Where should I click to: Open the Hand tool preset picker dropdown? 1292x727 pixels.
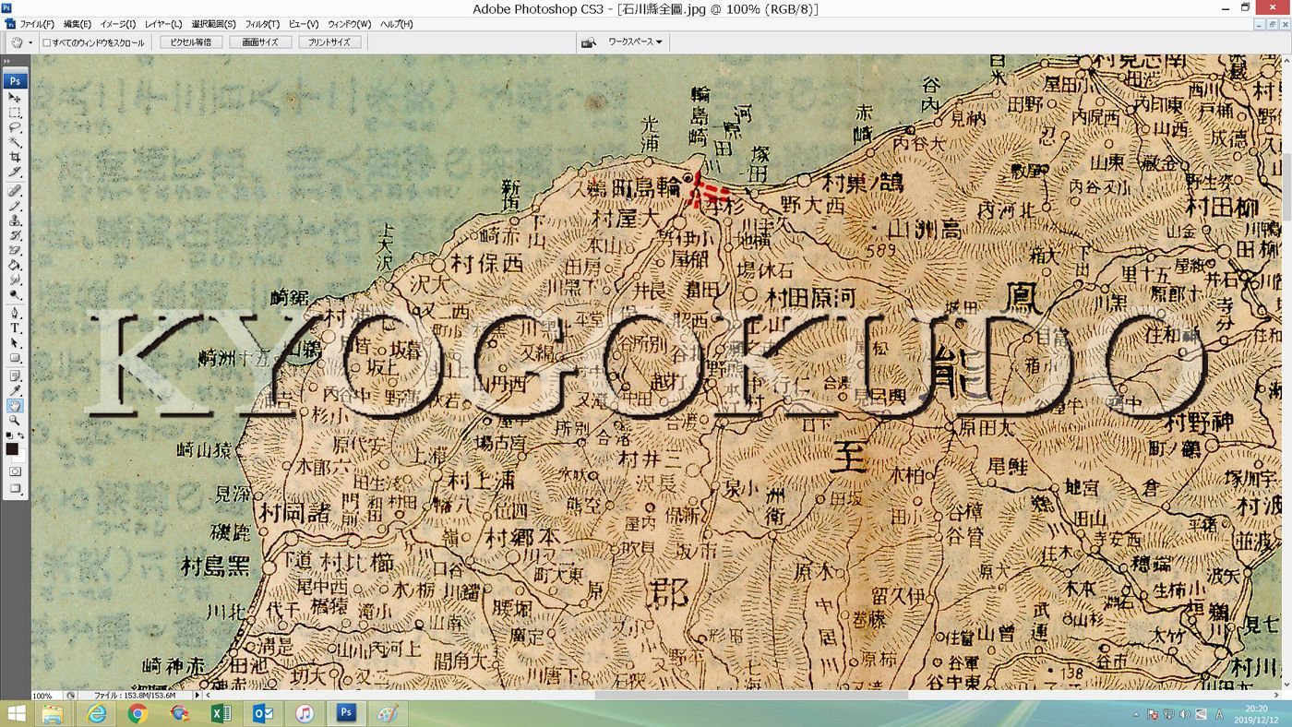[x=30, y=42]
